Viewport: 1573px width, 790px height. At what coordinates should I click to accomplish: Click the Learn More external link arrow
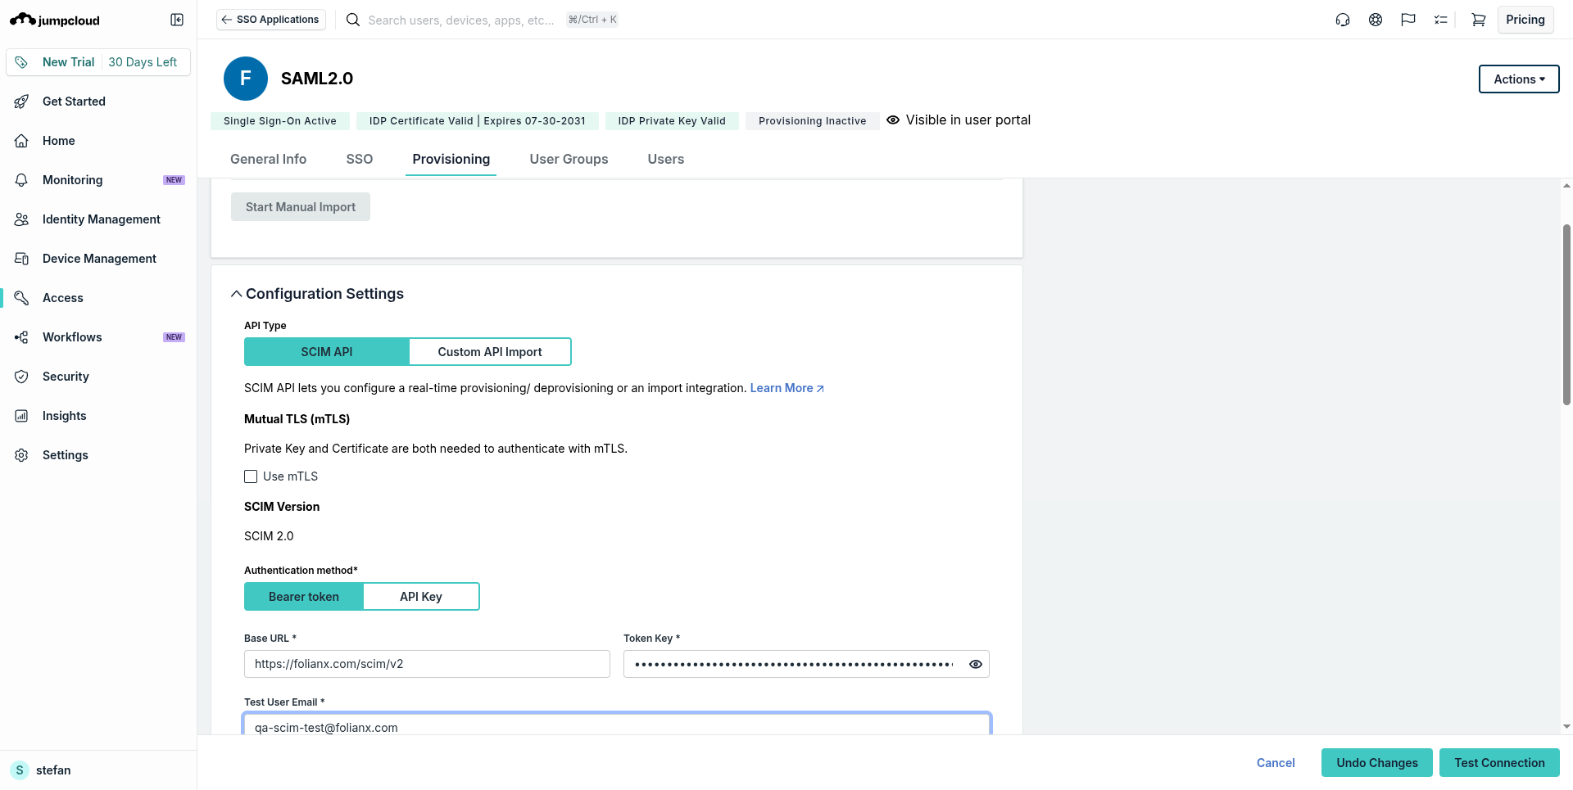click(x=820, y=389)
